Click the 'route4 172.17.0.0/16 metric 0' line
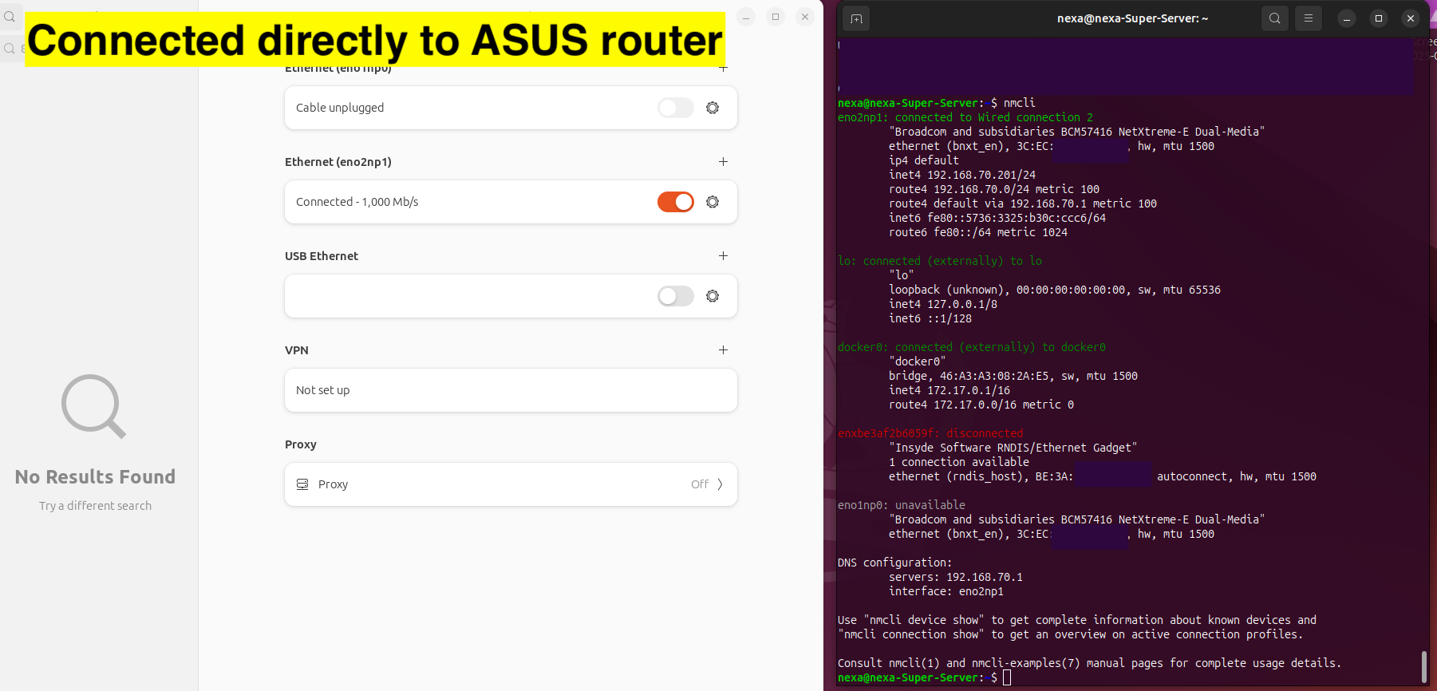The width and height of the screenshot is (1437, 691). coord(981,405)
